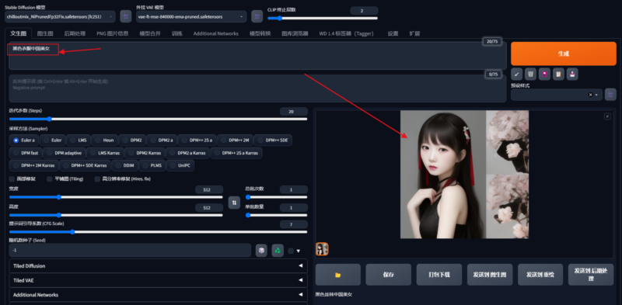Adjust the Steps slider
The image size is (622, 305).
158,119
